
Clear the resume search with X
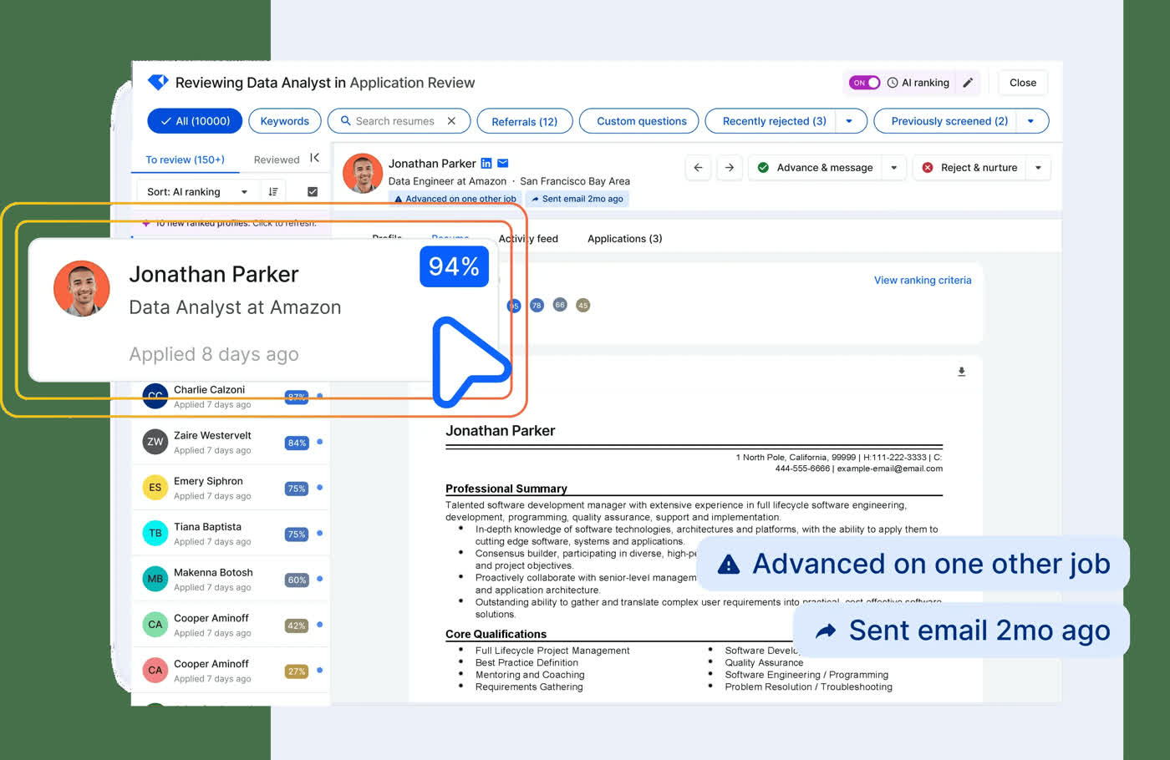pos(451,121)
